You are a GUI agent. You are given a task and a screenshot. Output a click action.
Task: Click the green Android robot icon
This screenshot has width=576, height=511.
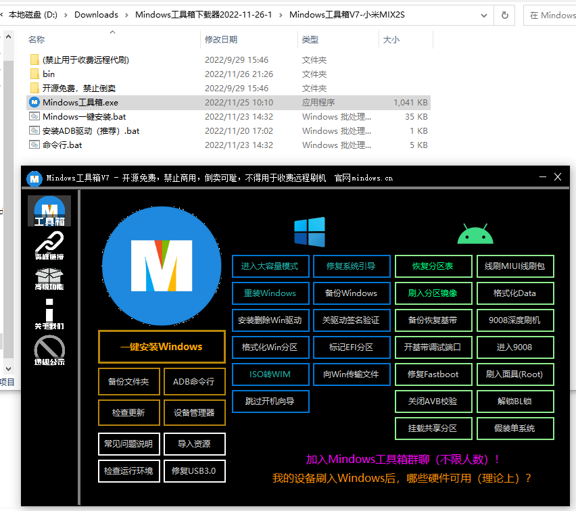click(475, 234)
